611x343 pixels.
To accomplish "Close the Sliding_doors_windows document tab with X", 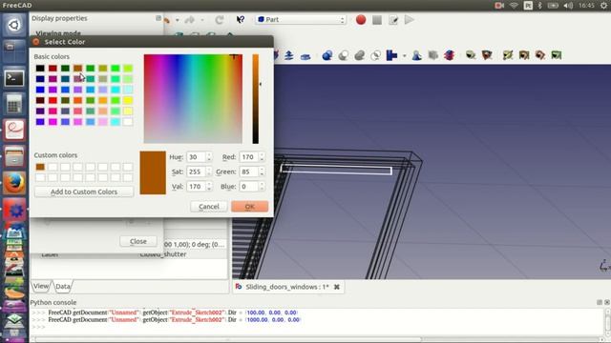I will [x=337, y=287].
